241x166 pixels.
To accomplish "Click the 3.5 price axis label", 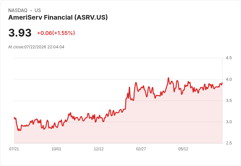I will (229, 101).
